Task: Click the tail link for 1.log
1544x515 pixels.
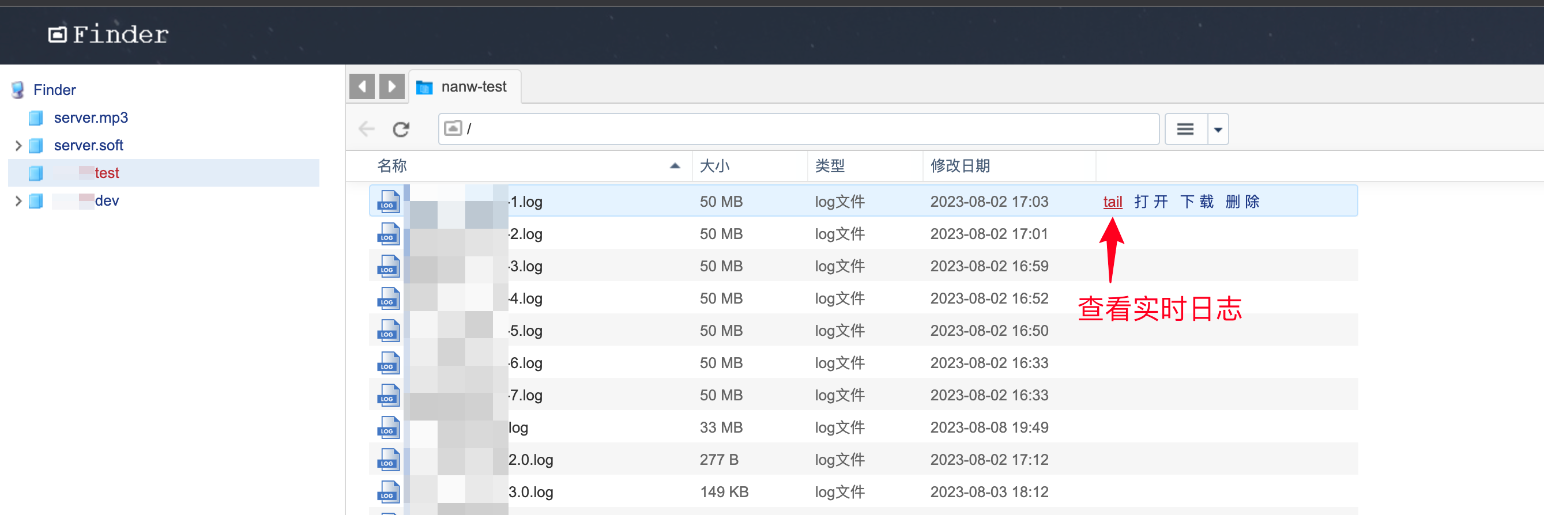Action: tap(1112, 202)
